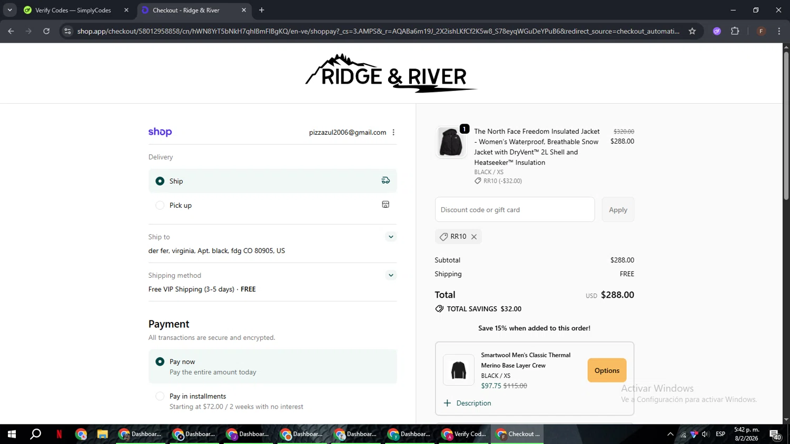Image resolution: width=790 pixels, height=444 pixels.
Task: Show hidden system tray icons
Action: (x=670, y=434)
